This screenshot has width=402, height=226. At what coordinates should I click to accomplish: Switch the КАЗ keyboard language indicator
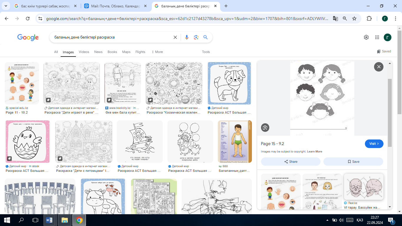(360, 220)
